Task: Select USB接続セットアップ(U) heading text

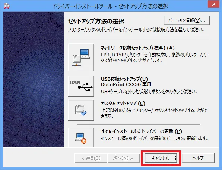Action: click(x=124, y=79)
